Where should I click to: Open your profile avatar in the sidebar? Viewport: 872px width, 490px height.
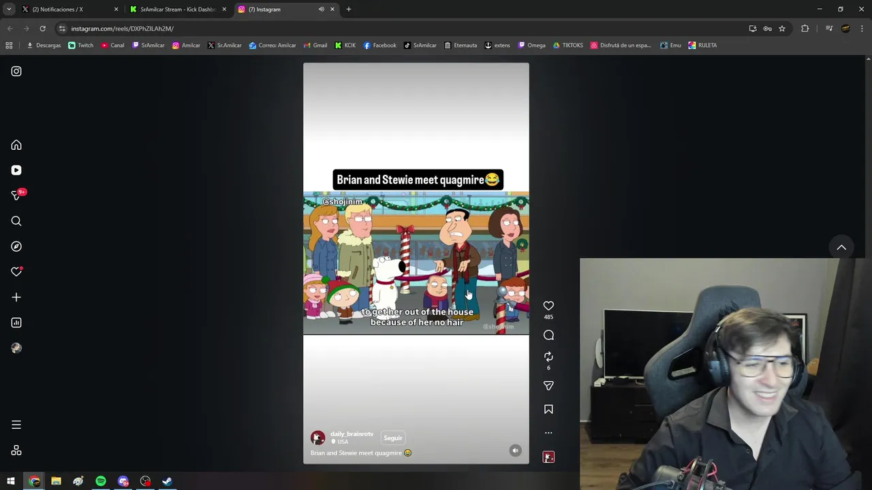(x=16, y=348)
